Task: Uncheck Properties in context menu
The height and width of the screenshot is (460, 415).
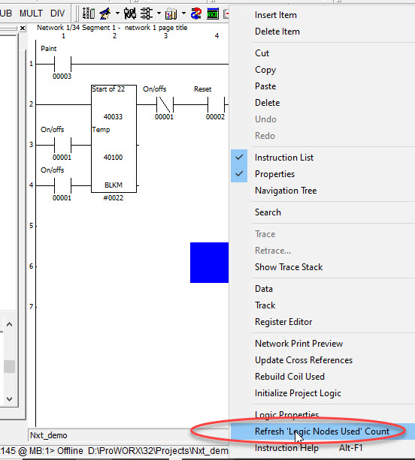Action: [274, 174]
